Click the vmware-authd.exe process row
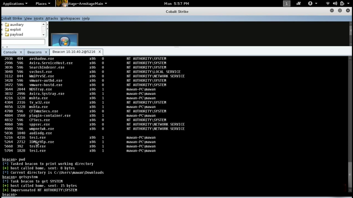The height and width of the screenshot is (198, 353). [x=85, y=80]
